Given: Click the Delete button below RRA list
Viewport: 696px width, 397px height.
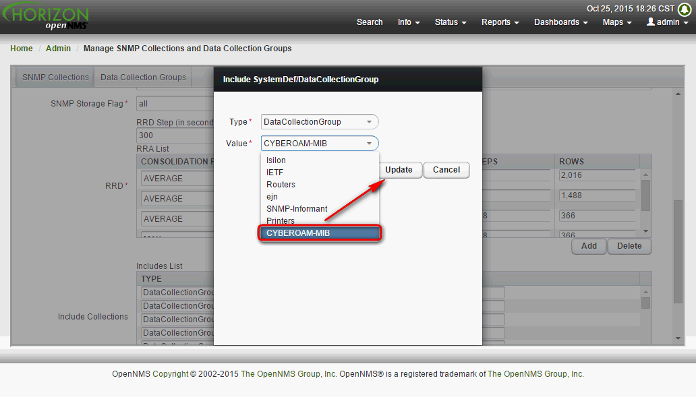Looking at the screenshot, I should pos(629,246).
